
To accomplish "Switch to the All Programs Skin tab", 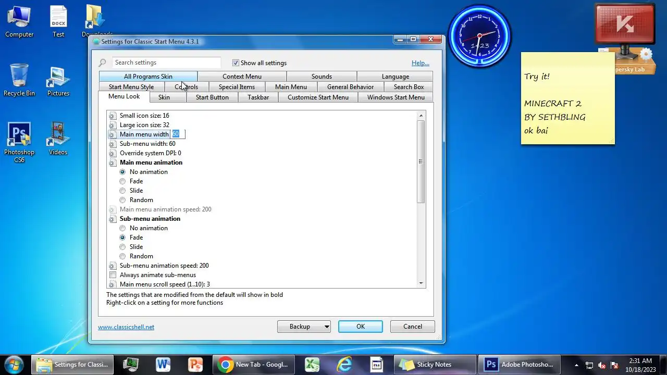I will [x=148, y=77].
